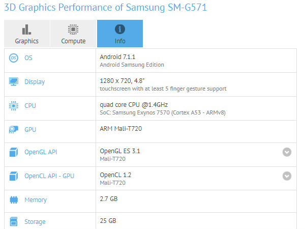Open the OpenCL API - GPU label

click(49, 176)
